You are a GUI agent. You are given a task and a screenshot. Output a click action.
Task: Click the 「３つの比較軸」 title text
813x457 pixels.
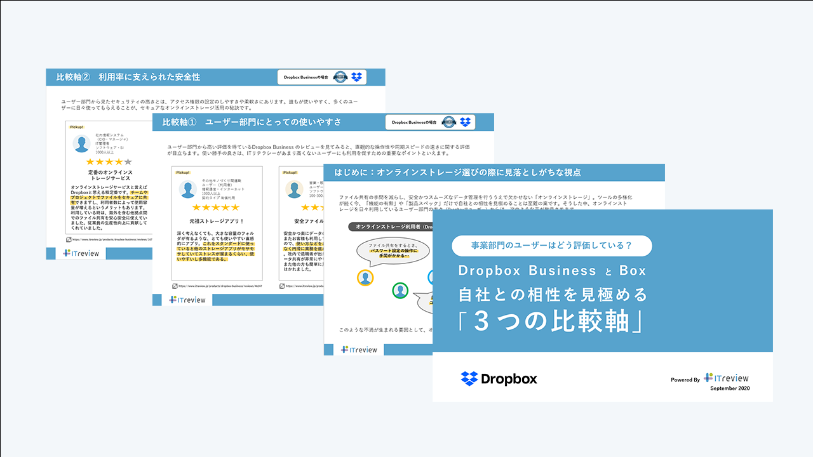[552, 322]
